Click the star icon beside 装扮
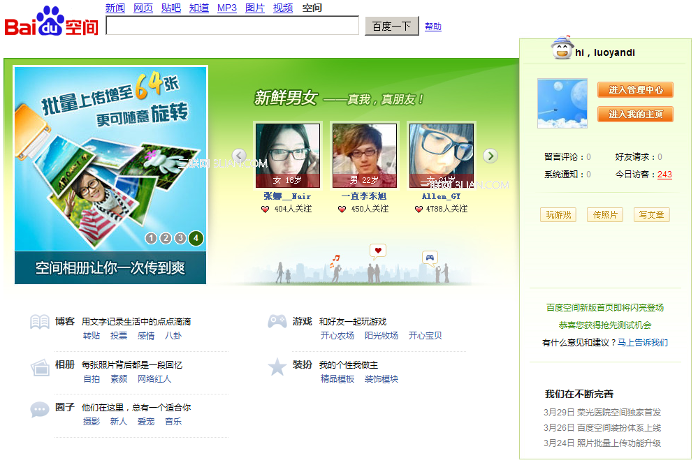Image resolution: width=698 pixels, height=465 pixels. point(277,367)
